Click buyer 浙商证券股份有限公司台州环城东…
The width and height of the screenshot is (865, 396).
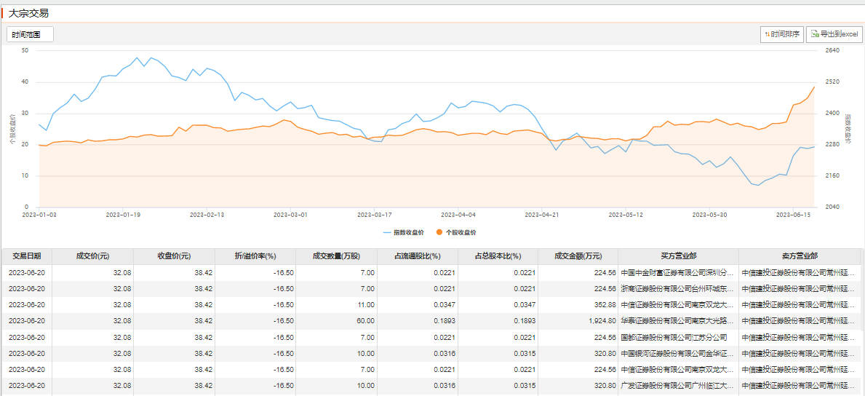pyautogui.click(x=677, y=288)
